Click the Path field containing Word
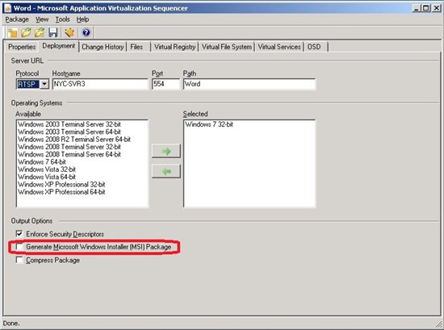This screenshot has width=444, height=330. (249, 84)
